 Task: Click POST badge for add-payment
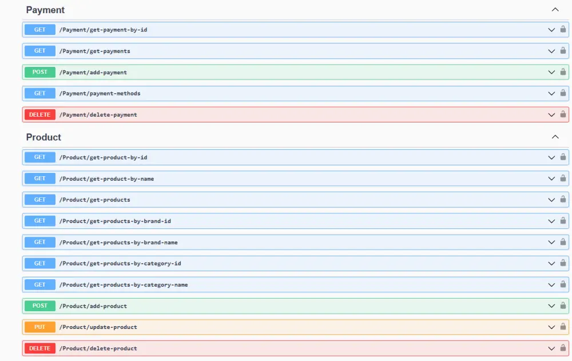point(40,72)
